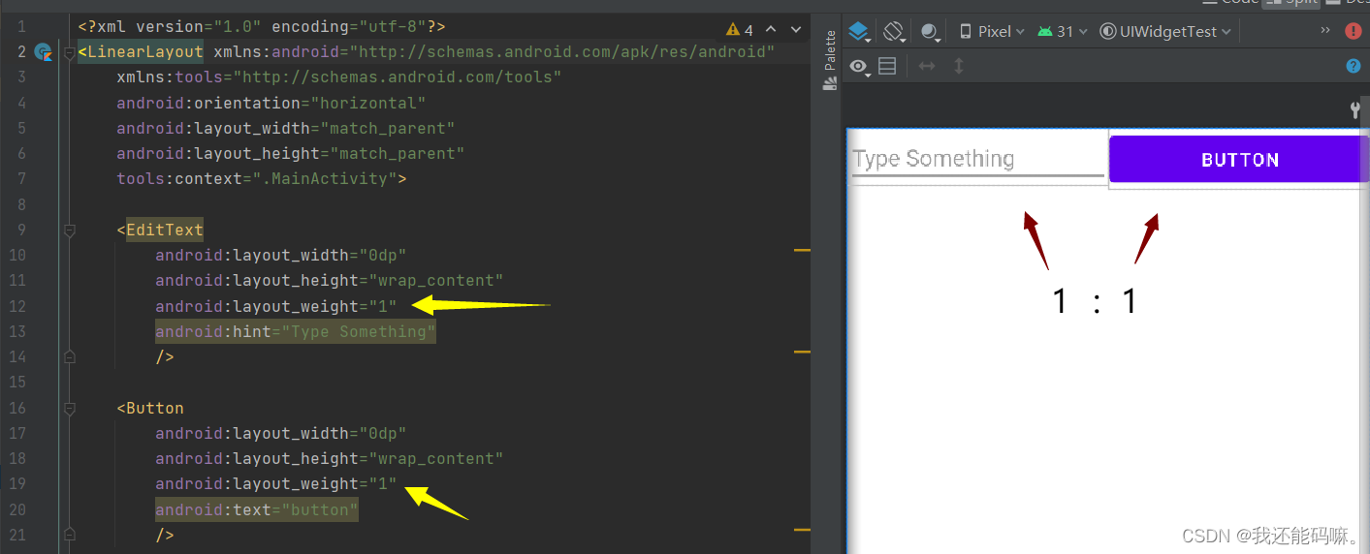Click tools:context=".MainActivity" line
1370x554 pixels.
coord(262,179)
